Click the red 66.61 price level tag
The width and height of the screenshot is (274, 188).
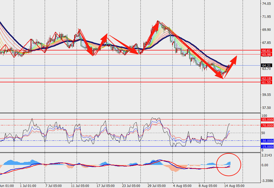(266, 50)
